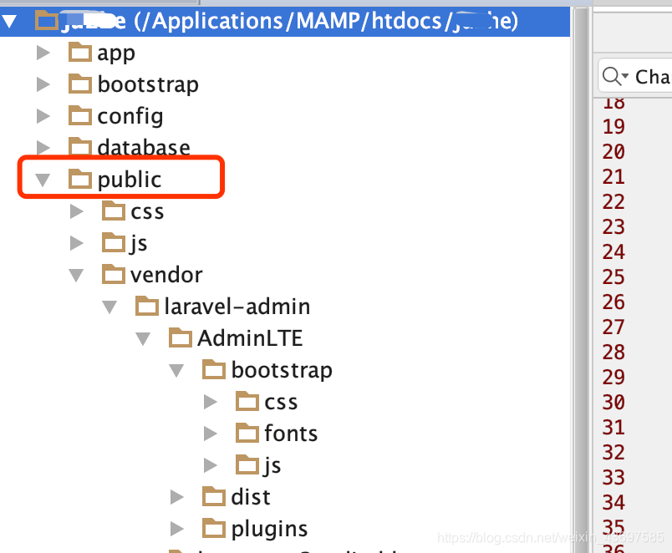
Task: Select the config folder name
Action: [130, 116]
